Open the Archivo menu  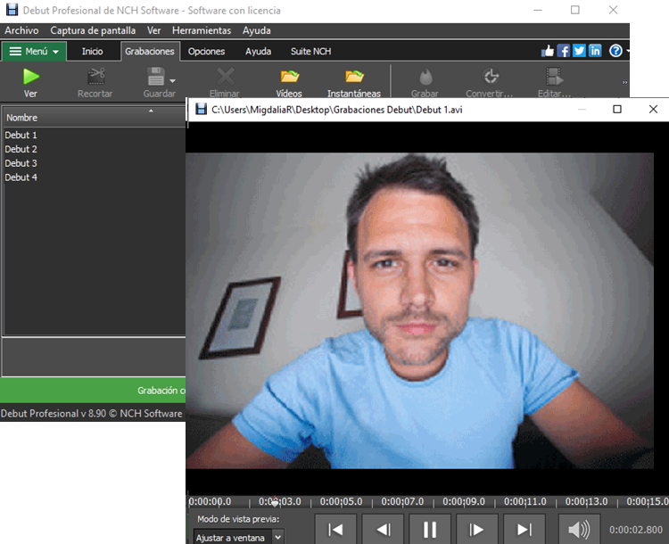pyautogui.click(x=21, y=30)
